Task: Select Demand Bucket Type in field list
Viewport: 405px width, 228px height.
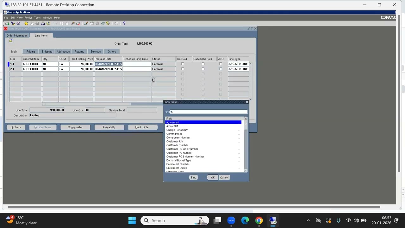Action: (179, 160)
